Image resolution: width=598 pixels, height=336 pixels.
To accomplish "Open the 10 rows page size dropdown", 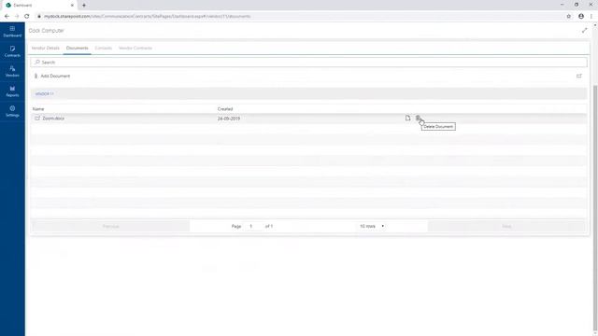I will (372, 226).
